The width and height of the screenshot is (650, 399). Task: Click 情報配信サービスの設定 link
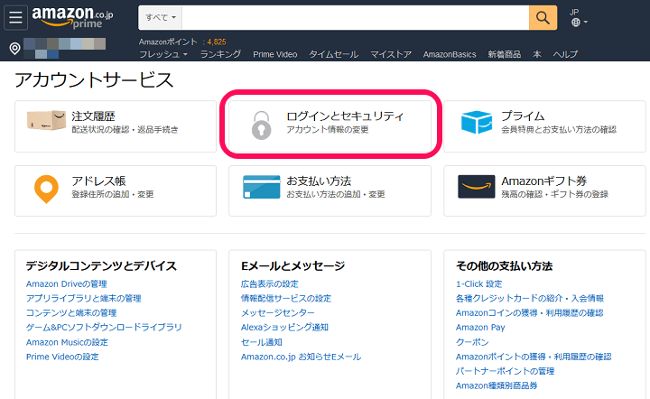click(286, 298)
